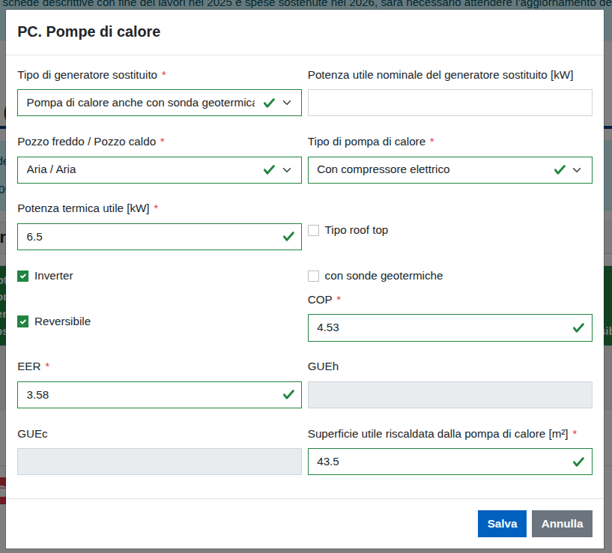Select the EER input field
This screenshot has height=553, width=612.
click(x=146, y=395)
